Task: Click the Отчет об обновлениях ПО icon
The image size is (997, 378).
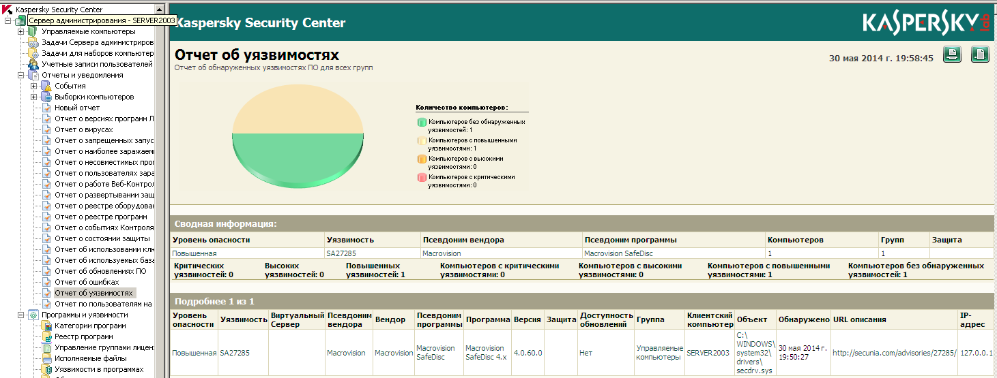Action: [x=46, y=271]
